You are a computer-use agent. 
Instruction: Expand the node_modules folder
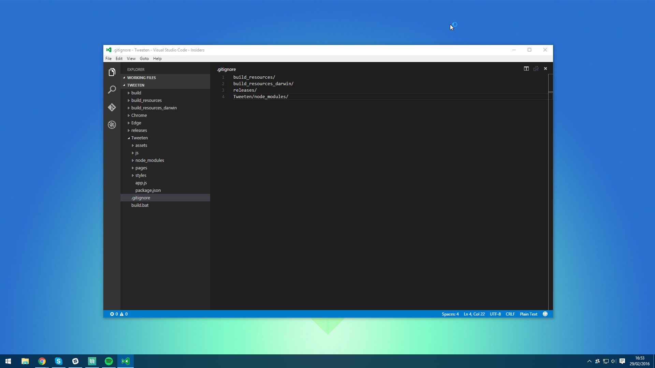pos(165,160)
